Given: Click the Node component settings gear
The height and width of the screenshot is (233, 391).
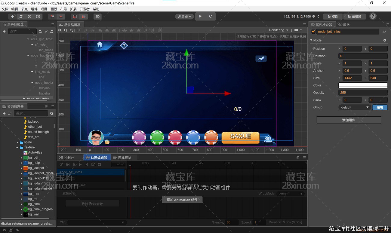Looking at the screenshot, I should pos(384,40).
